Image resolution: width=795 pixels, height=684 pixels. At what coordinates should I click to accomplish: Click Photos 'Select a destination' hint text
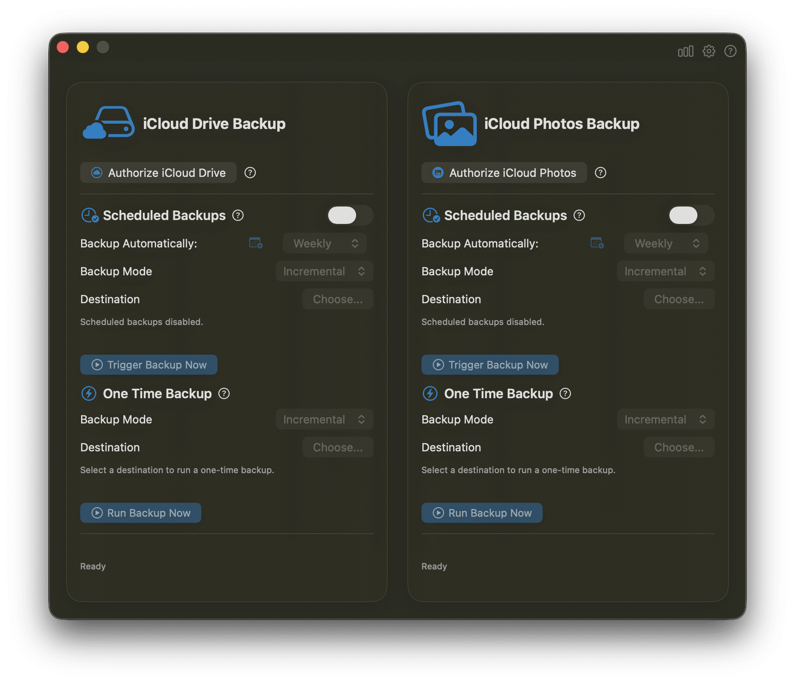(x=518, y=470)
